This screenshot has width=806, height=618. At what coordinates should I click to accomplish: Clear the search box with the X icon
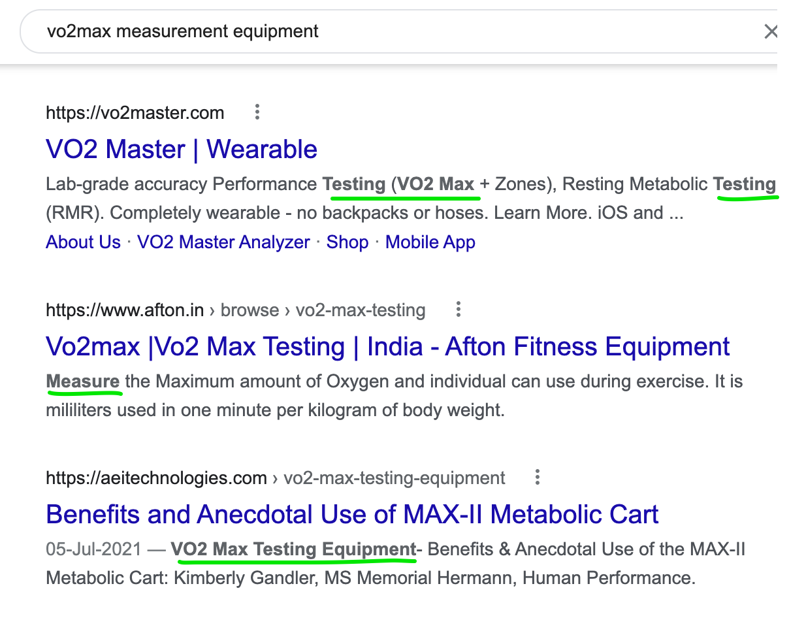pos(771,31)
